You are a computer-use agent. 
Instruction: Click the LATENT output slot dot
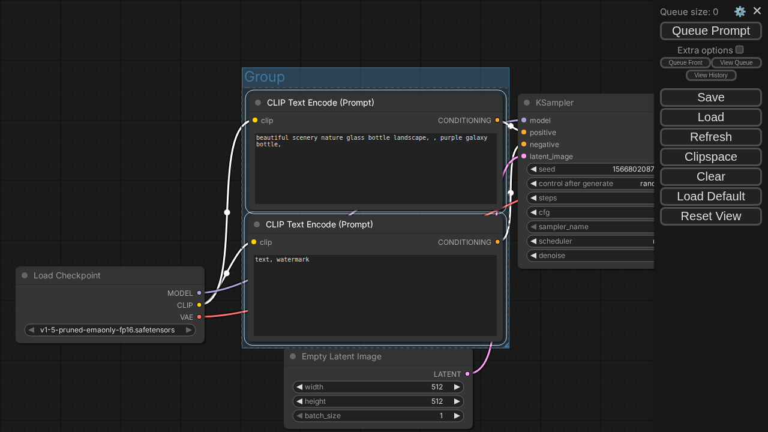[x=467, y=374]
